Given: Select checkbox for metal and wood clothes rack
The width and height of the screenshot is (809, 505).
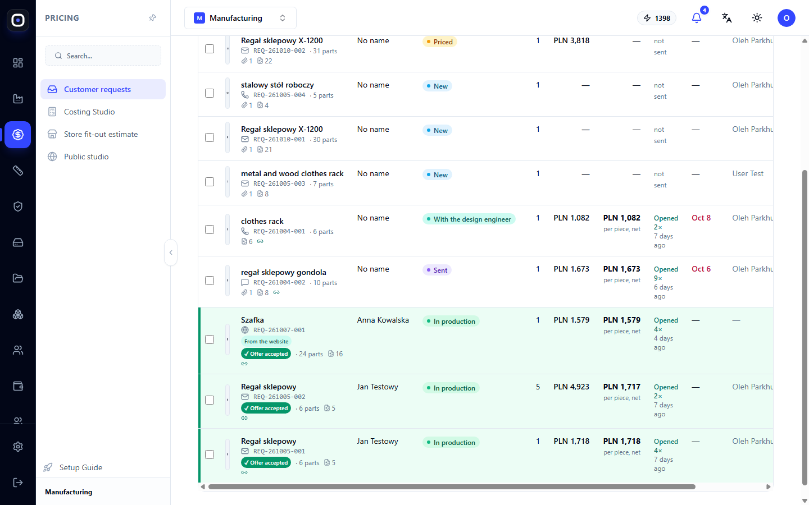Looking at the screenshot, I should click(x=210, y=182).
